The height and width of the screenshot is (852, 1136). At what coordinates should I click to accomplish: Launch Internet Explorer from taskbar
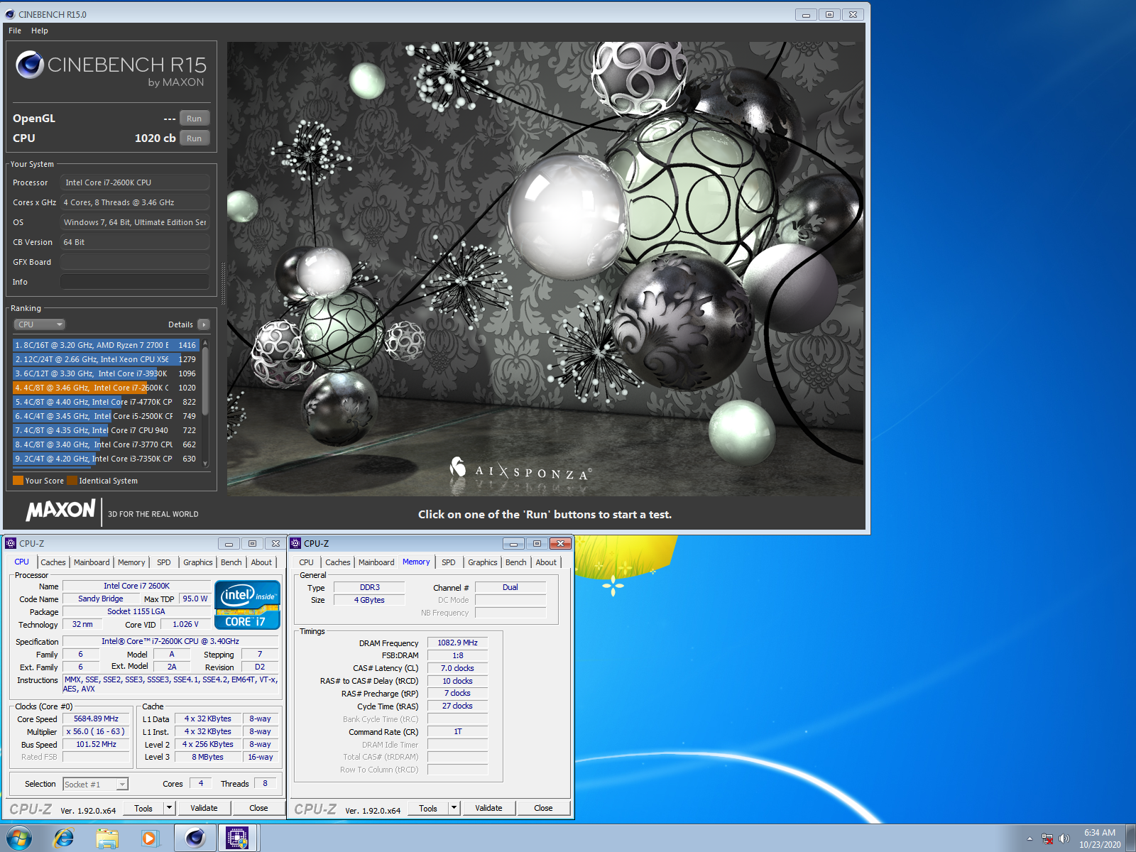[64, 839]
